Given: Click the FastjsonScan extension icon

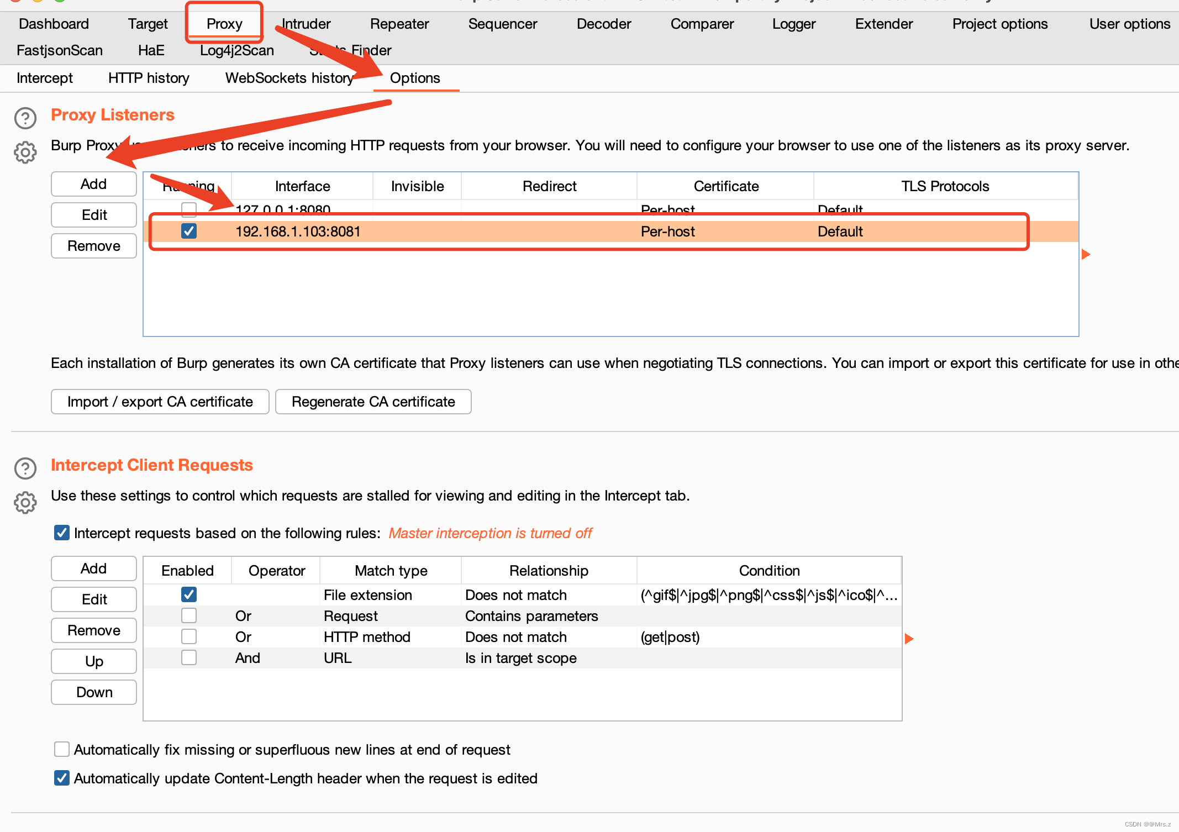Looking at the screenshot, I should (x=60, y=50).
